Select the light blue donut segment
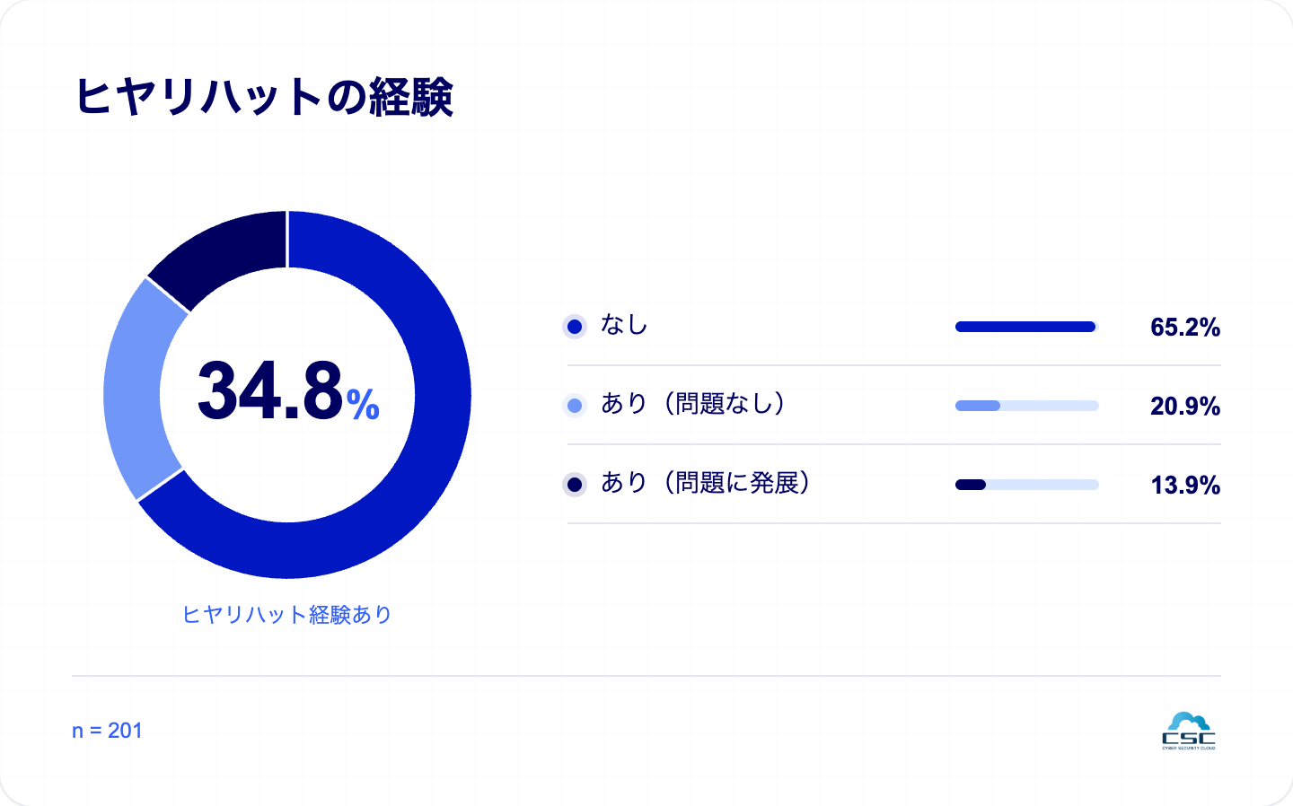Image resolution: width=1293 pixels, height=806 pixels. (x=135, y=386)
